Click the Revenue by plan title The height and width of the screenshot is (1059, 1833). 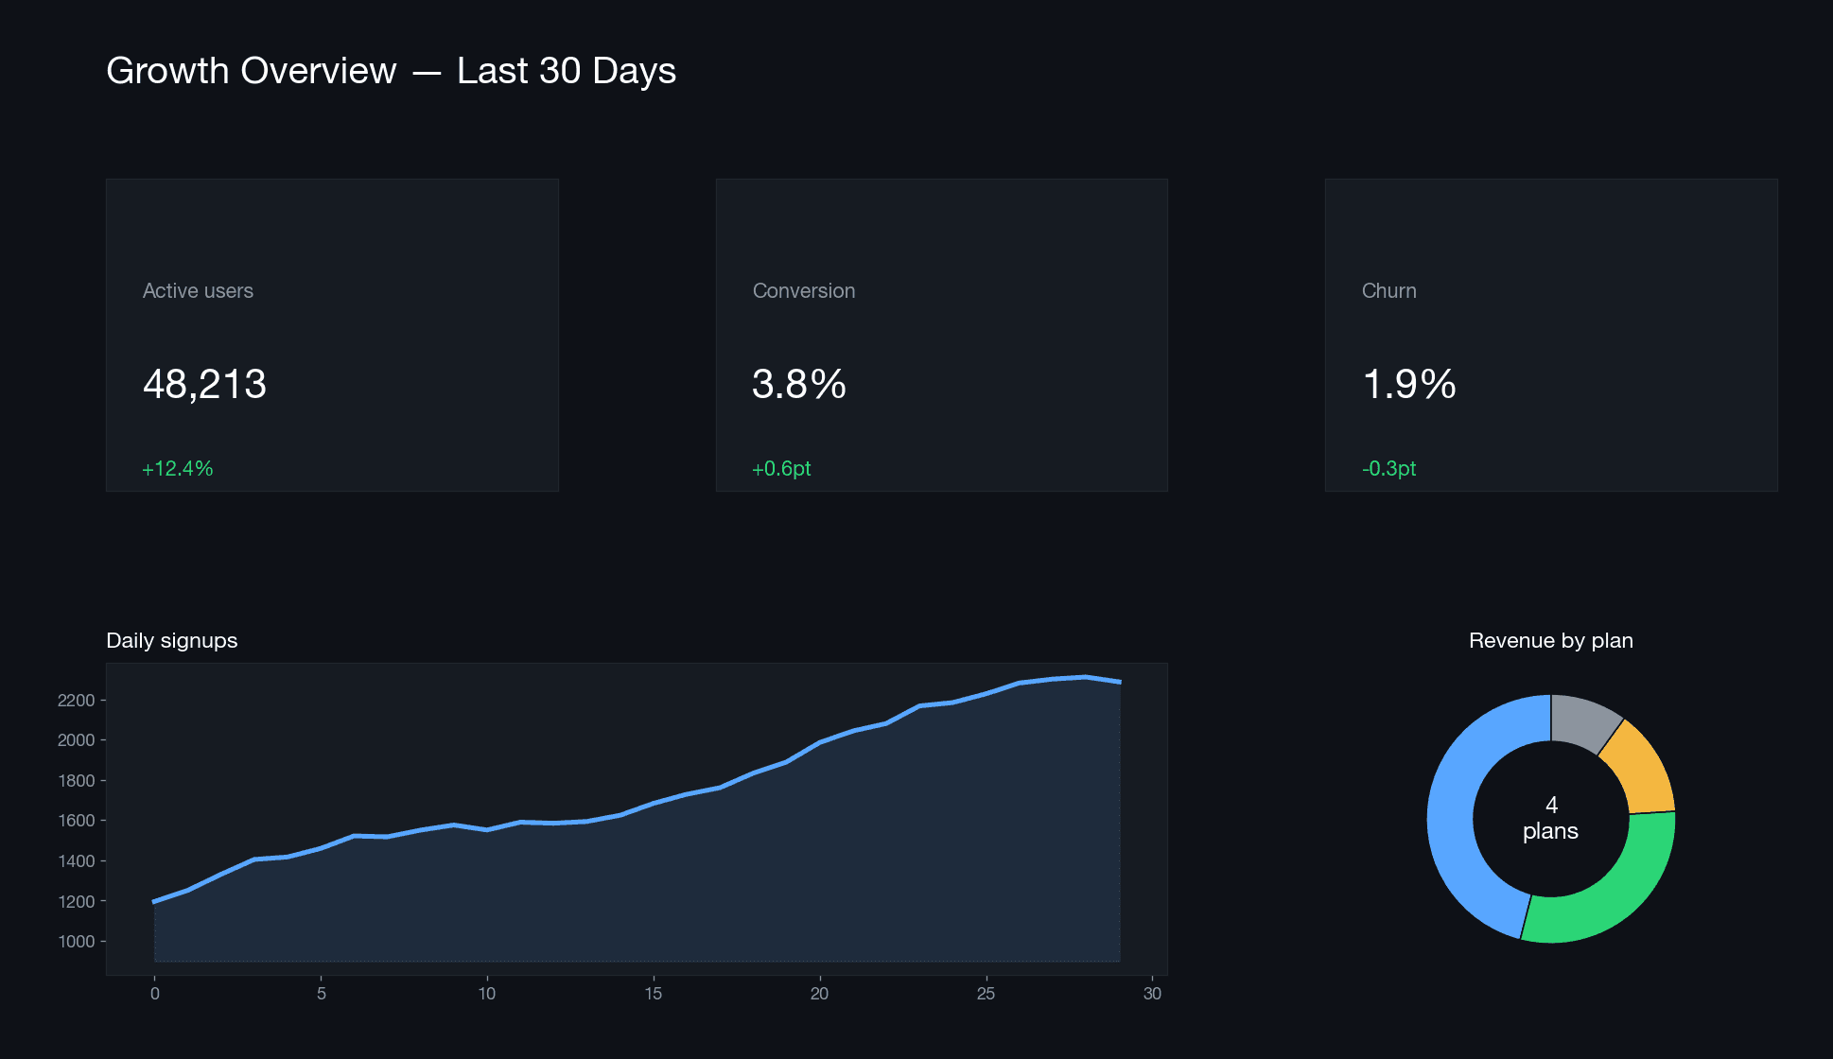[x=1551, y=641]
